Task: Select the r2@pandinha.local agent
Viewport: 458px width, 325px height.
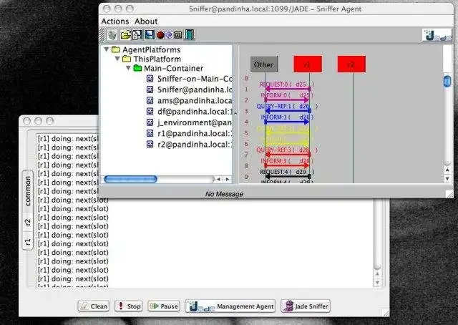Action: tap(189, 145)
